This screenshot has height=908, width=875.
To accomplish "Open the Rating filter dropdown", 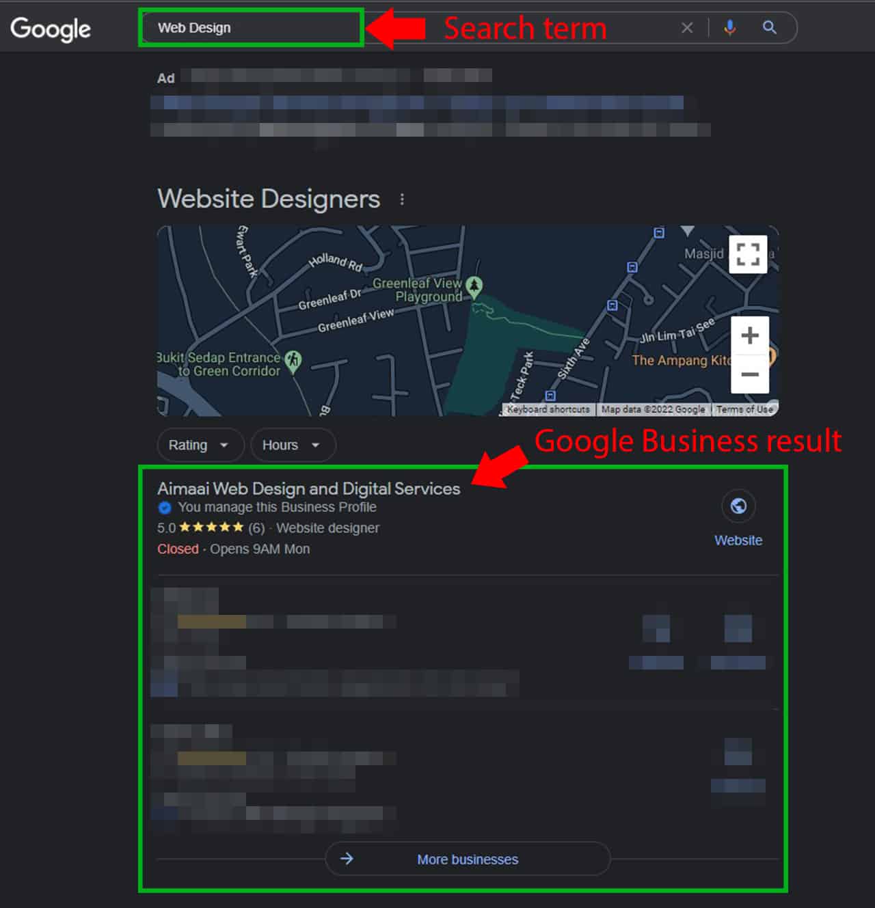I will 200,445.
